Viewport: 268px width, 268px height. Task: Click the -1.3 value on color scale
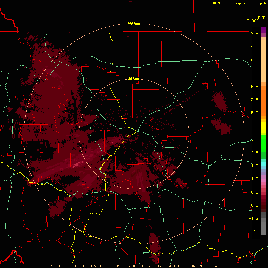[x=253, y=219]
